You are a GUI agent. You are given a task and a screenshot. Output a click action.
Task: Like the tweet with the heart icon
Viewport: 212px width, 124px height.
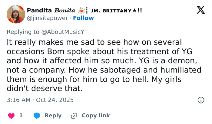click(x=11, y=116)
